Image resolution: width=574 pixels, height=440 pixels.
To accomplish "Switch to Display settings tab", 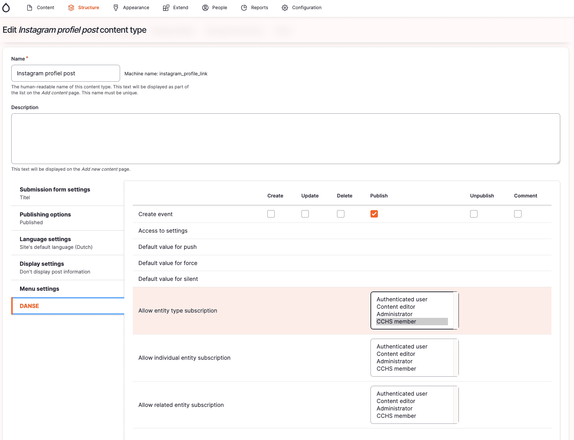I will click(x=68, y=268).
